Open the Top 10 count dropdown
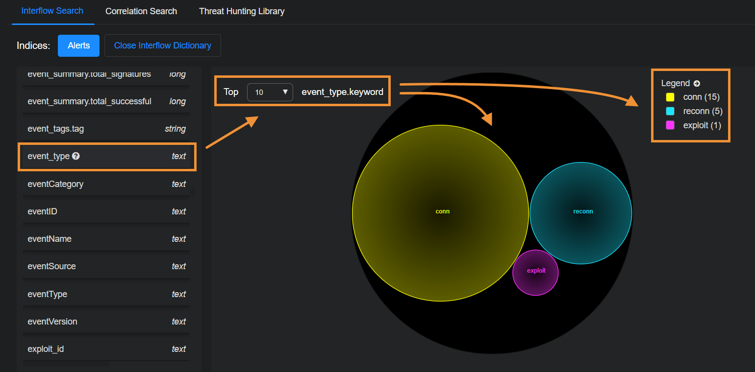Image resolution: width=755 pixels, height=372 pixels. (x=270, y=92)
